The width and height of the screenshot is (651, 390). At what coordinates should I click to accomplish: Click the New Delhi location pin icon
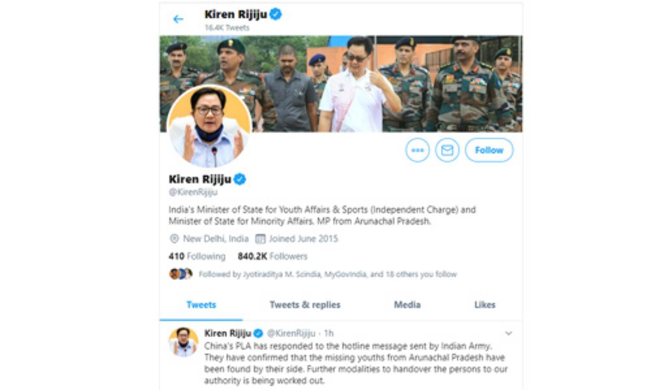pos(174,239)
